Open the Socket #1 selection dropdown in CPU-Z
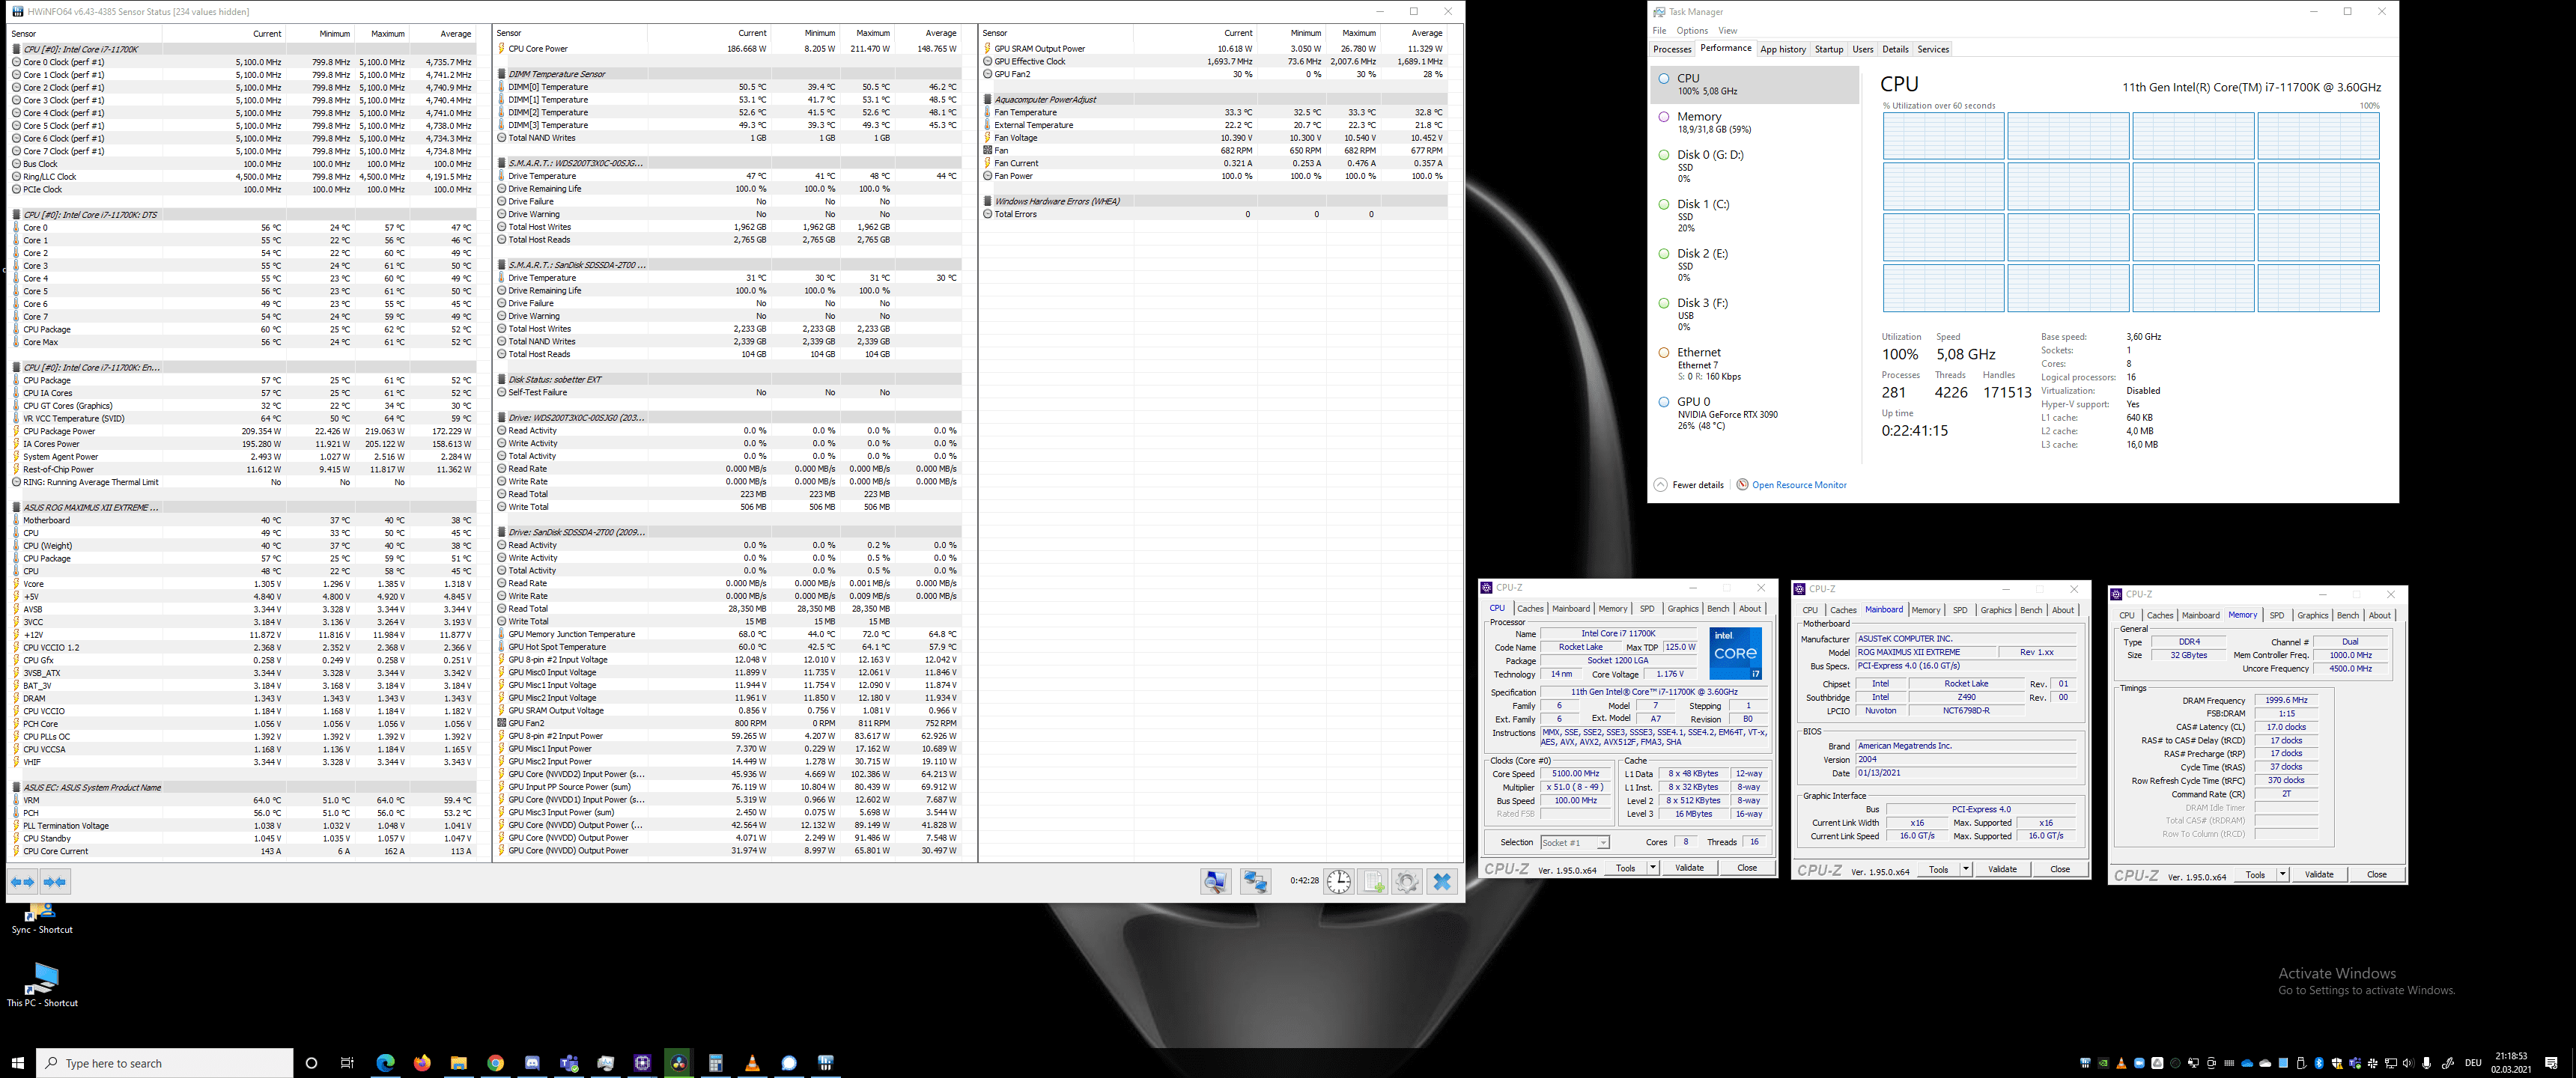 (1575, 843)
